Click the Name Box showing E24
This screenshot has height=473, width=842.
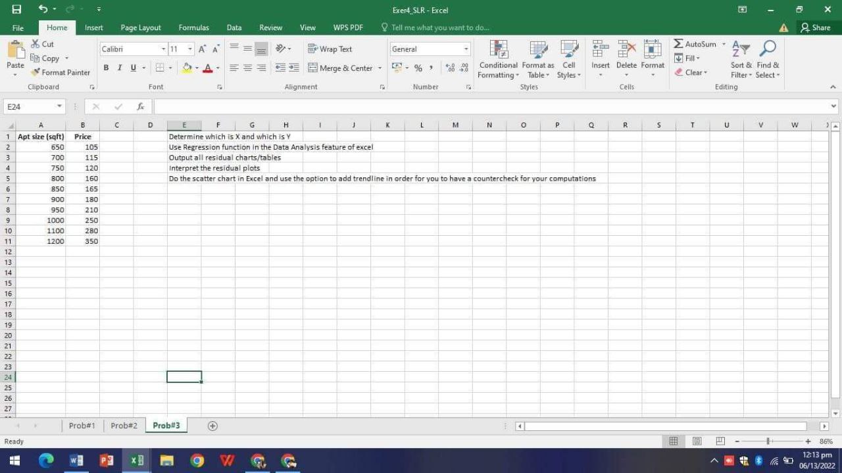pos(30,106)
